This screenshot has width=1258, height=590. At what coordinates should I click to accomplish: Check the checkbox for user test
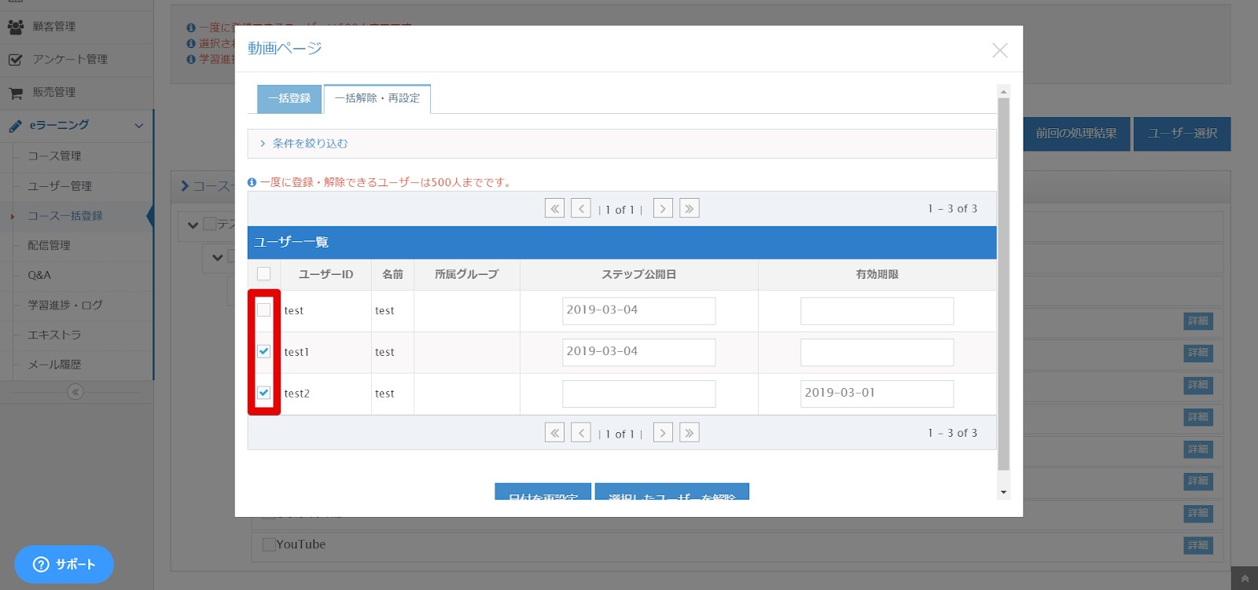(x=263, y=310)
